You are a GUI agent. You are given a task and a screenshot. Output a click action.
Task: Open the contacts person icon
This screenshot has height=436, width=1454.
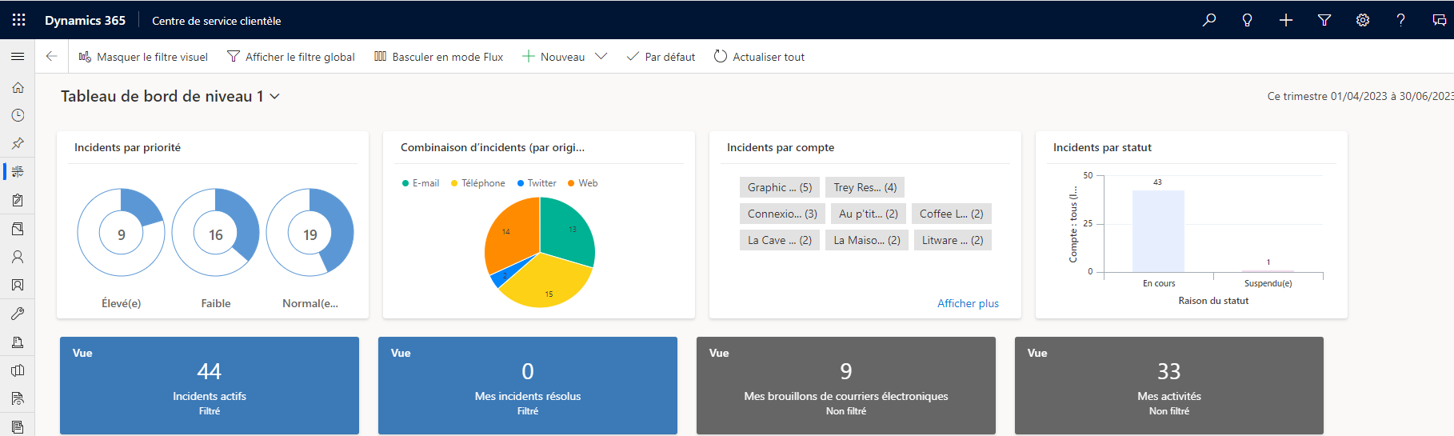click(x=18, y=257)
